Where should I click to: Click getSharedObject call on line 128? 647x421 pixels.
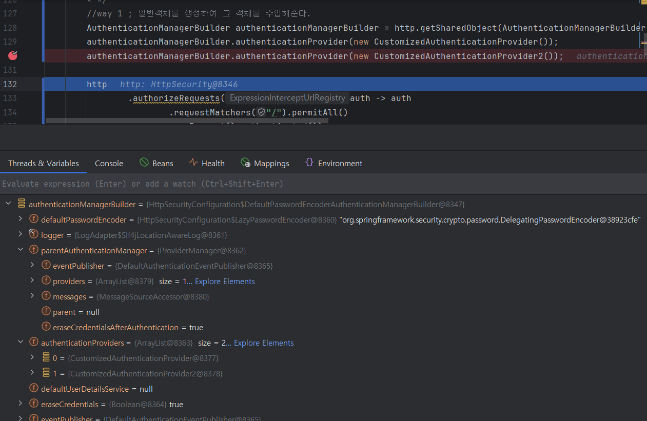457,28
